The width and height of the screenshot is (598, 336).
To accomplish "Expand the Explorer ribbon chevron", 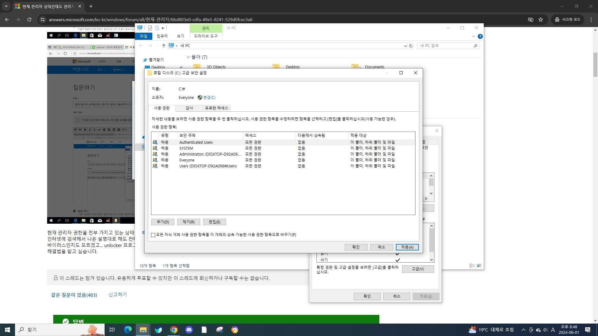I will (x=473, y=36).
